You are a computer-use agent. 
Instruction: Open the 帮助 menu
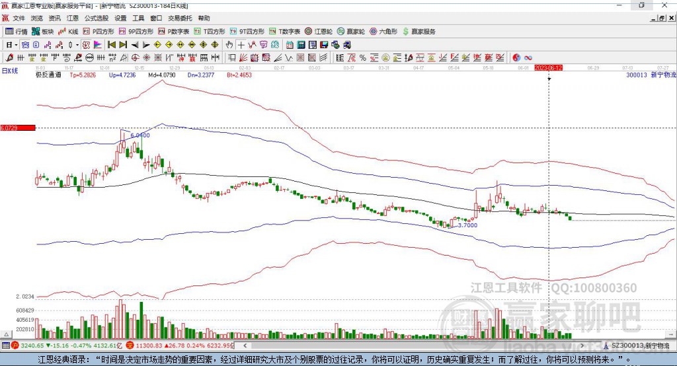(204, 18)
